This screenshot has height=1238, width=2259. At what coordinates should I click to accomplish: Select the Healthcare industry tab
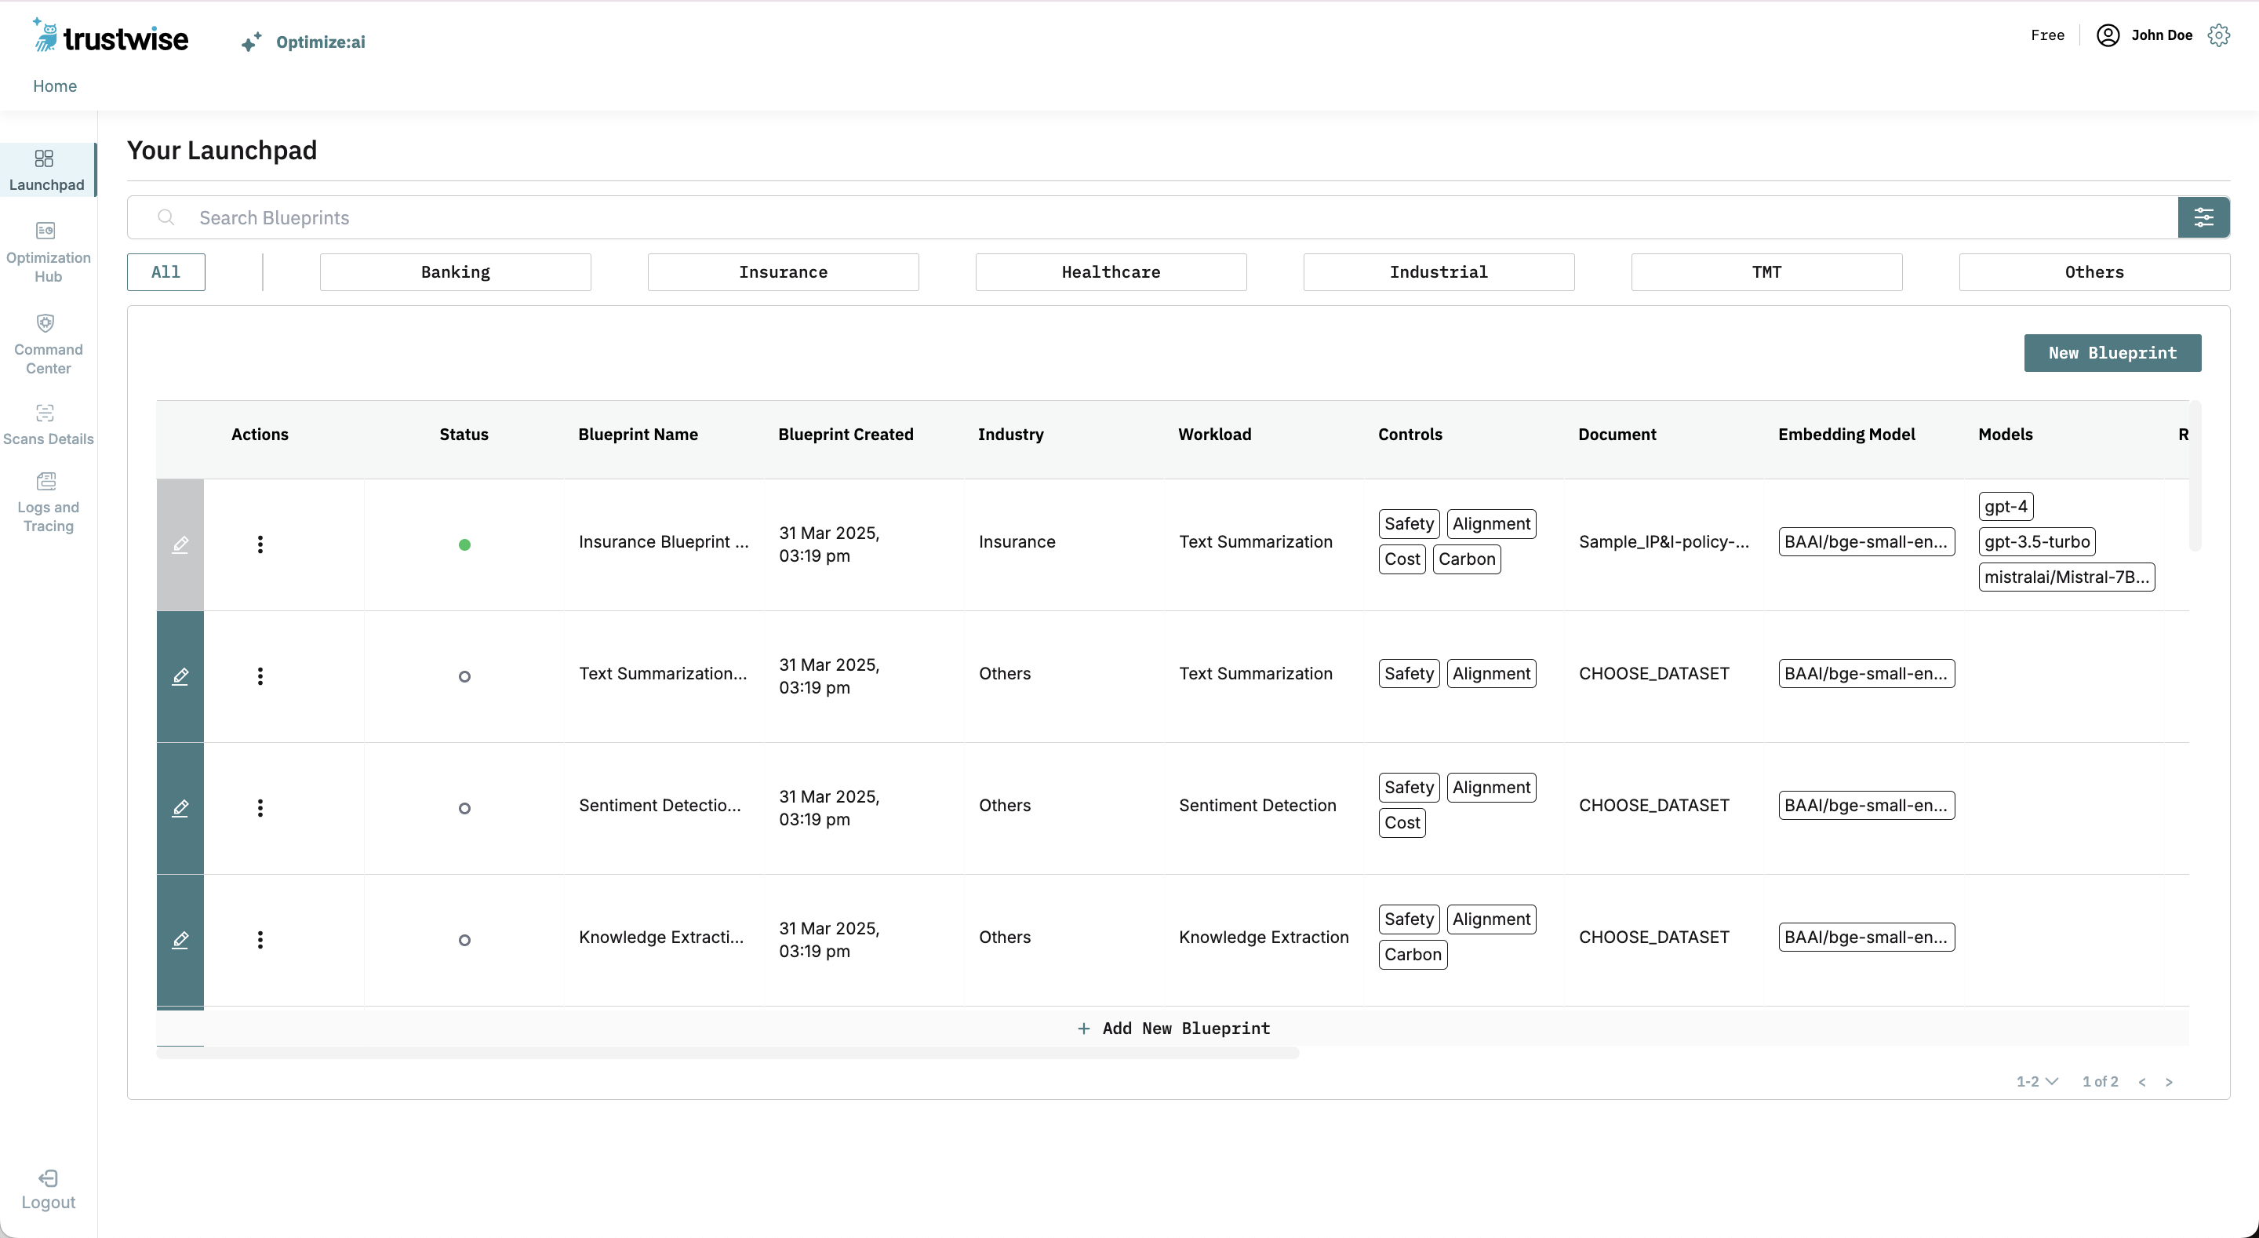(1110, 272)
